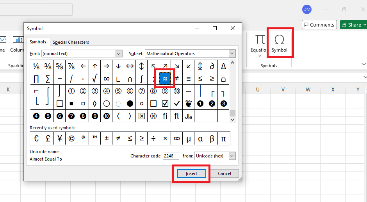The image size is (367, 202).
Task: Select the check mark symbol
Action: tap(177, 104)
